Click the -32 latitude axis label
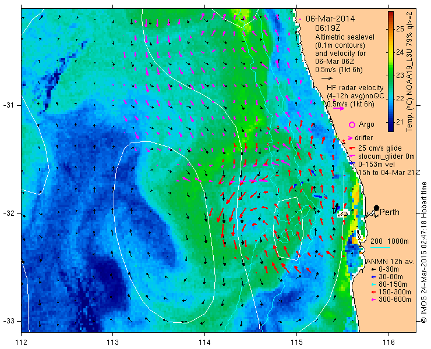Image resolution: width=431 pixels, height=349 pixels. (9, 213)
